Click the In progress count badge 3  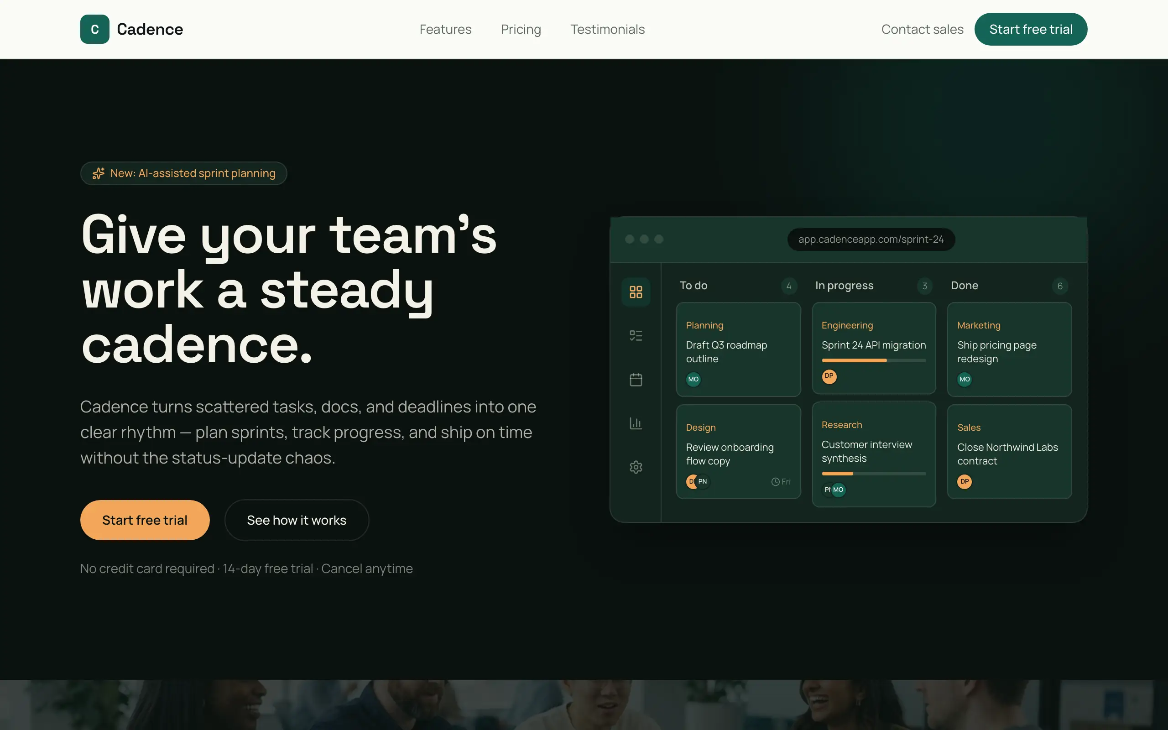tap(924, 286)
